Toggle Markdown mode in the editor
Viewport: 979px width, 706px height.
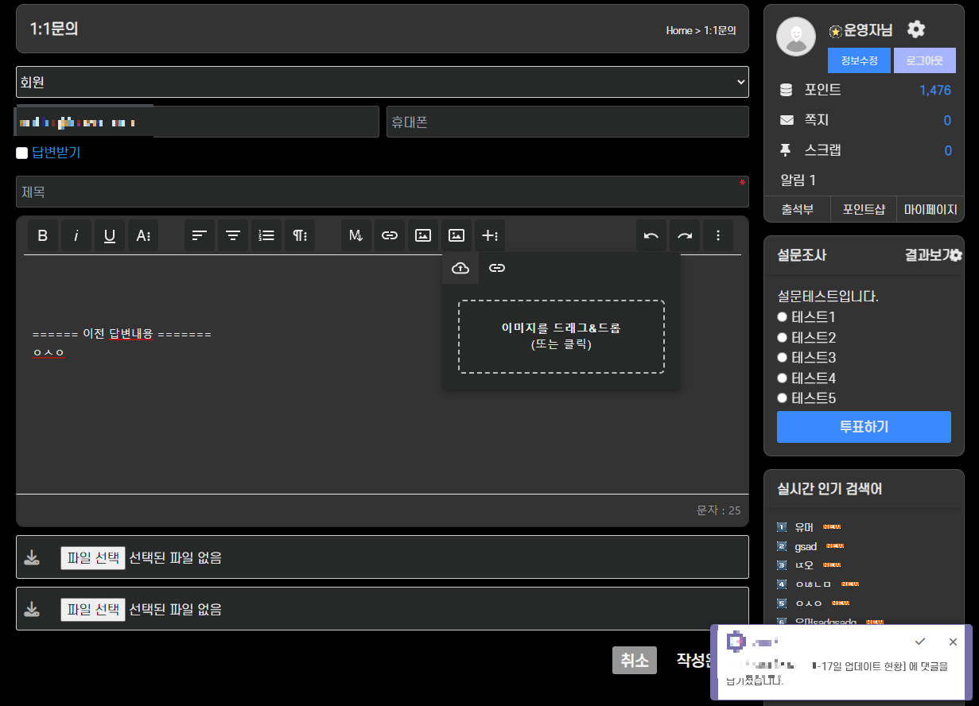[356, 235]
